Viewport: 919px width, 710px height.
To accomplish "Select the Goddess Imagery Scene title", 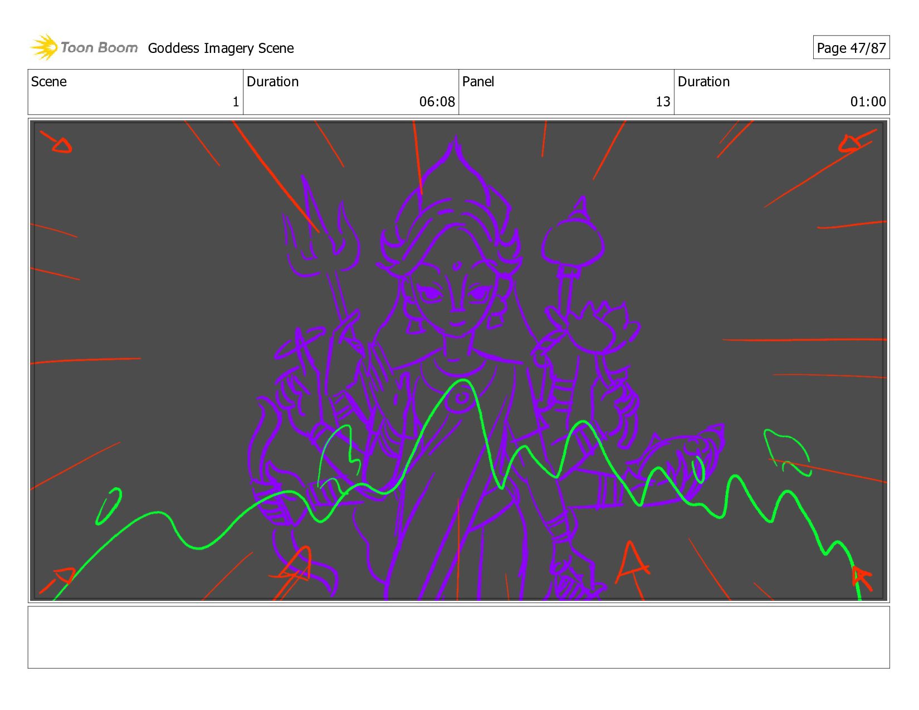I will (x=221, y=48).
